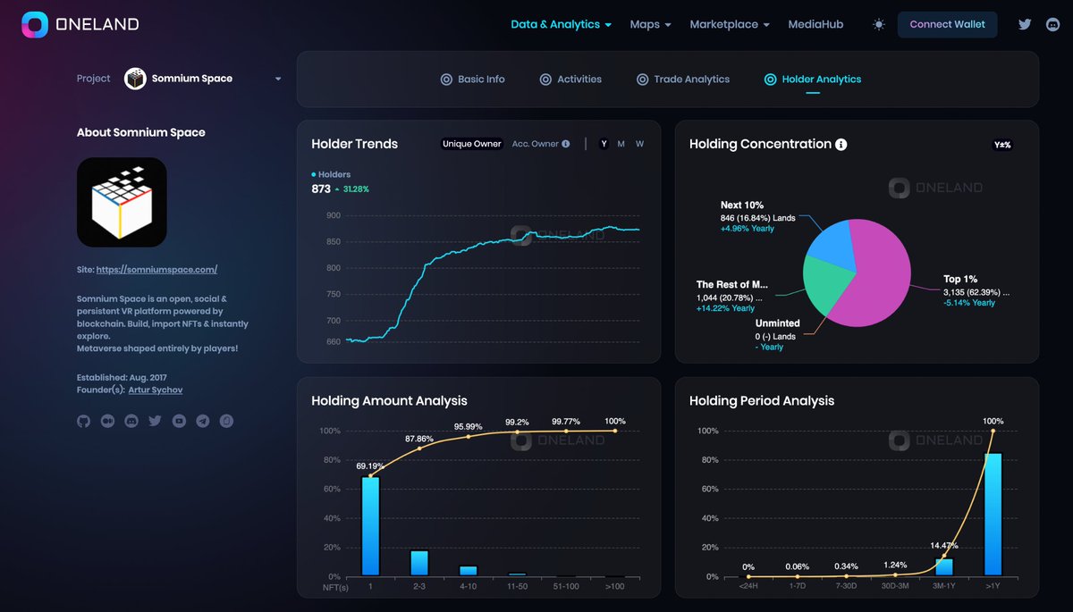Select the Unique Owner option
The width and height of the screenshot is (1073, 612).
[472, 144]
